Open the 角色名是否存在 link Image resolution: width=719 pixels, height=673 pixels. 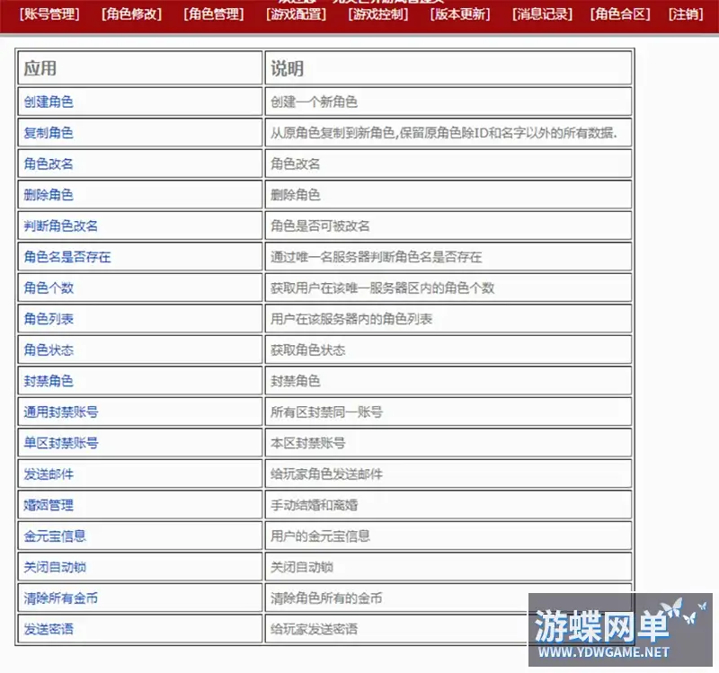67,257
